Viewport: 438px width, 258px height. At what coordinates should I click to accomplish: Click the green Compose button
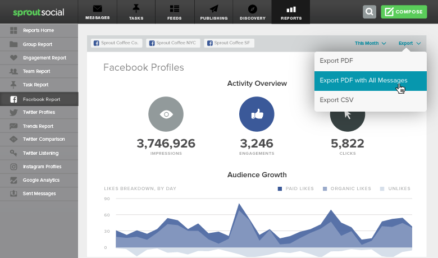[404, 12]
